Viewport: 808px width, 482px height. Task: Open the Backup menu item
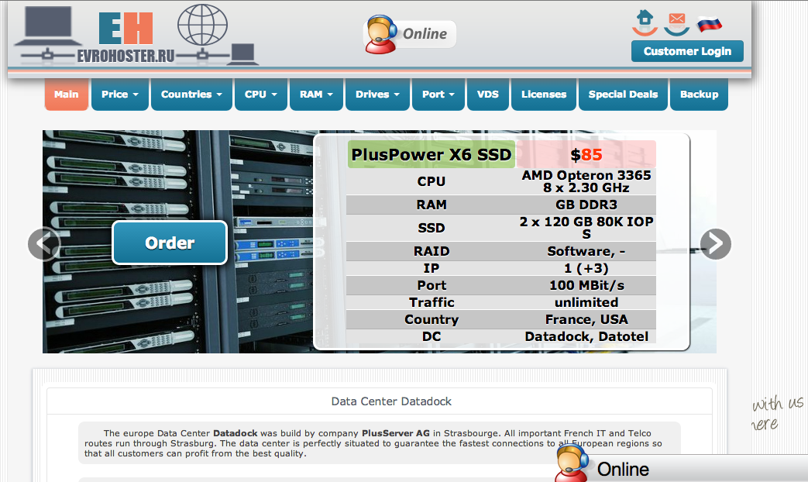pos(700,95)
